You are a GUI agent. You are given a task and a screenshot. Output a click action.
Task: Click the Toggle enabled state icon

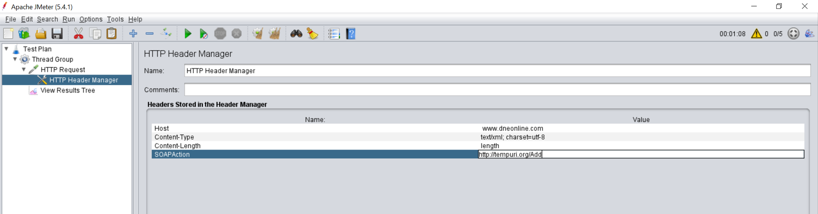click(x=167, y=34)
